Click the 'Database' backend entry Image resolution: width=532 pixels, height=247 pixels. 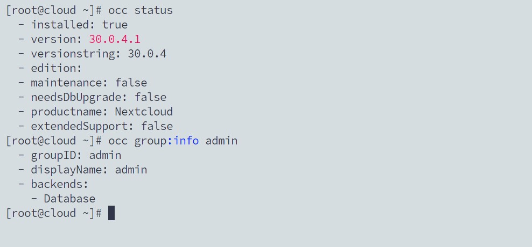(x=69, y=199)
